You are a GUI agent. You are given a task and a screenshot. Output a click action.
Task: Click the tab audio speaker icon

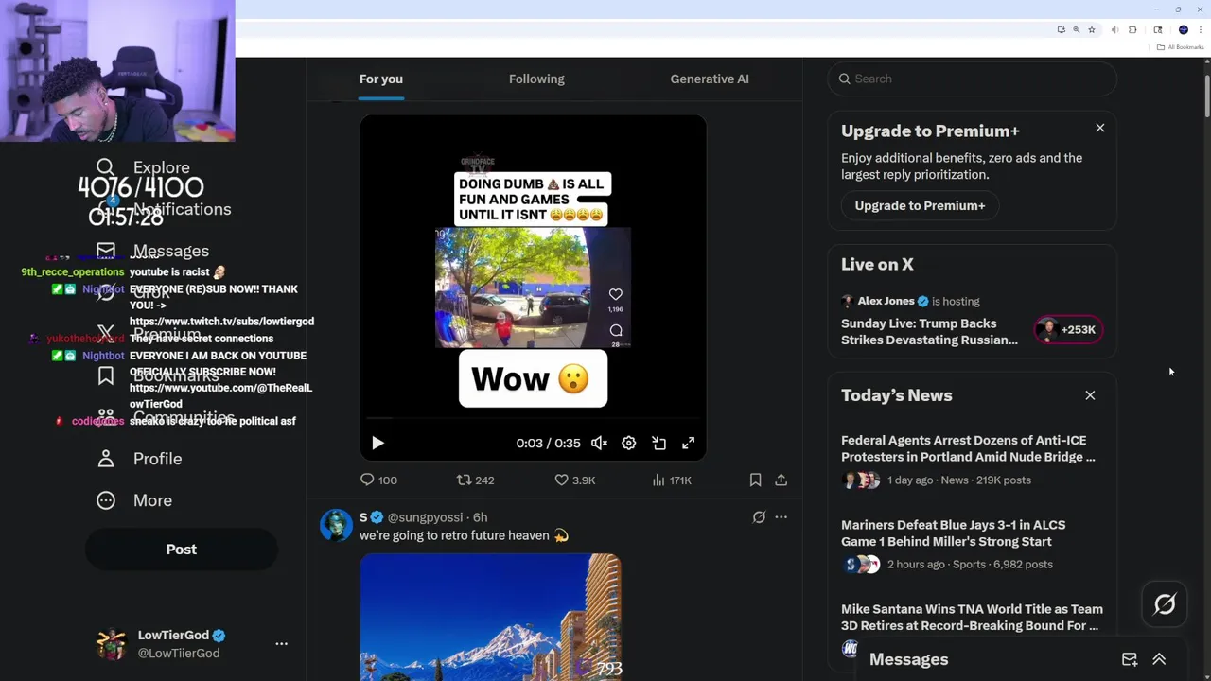pos(1114,30)
